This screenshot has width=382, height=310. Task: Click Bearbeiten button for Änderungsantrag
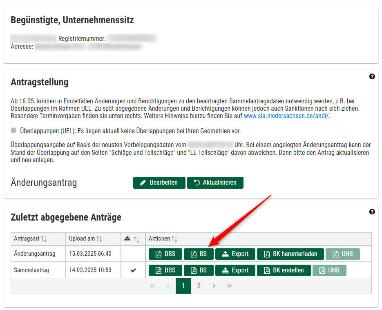tap(159, 183)
